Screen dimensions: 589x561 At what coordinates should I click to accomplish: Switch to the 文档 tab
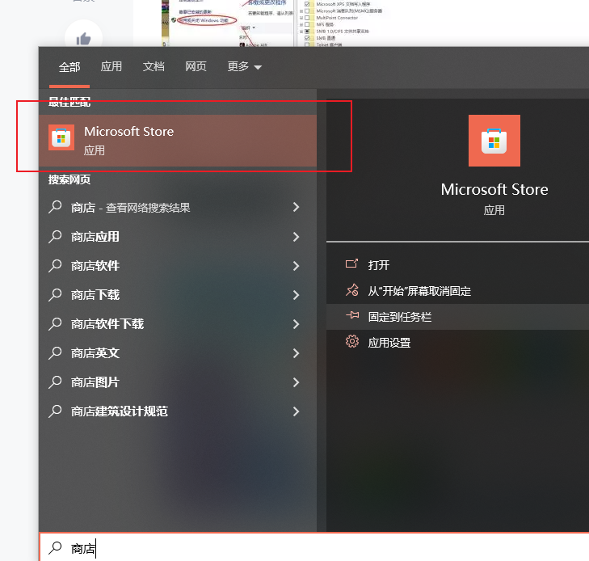(154, 66)
